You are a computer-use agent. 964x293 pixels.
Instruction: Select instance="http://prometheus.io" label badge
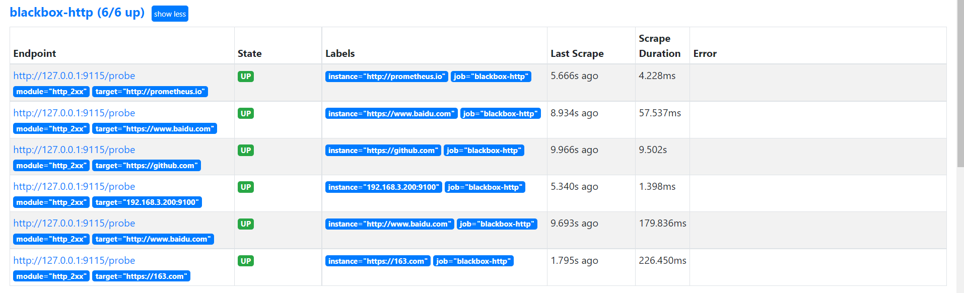coord(387,77)
